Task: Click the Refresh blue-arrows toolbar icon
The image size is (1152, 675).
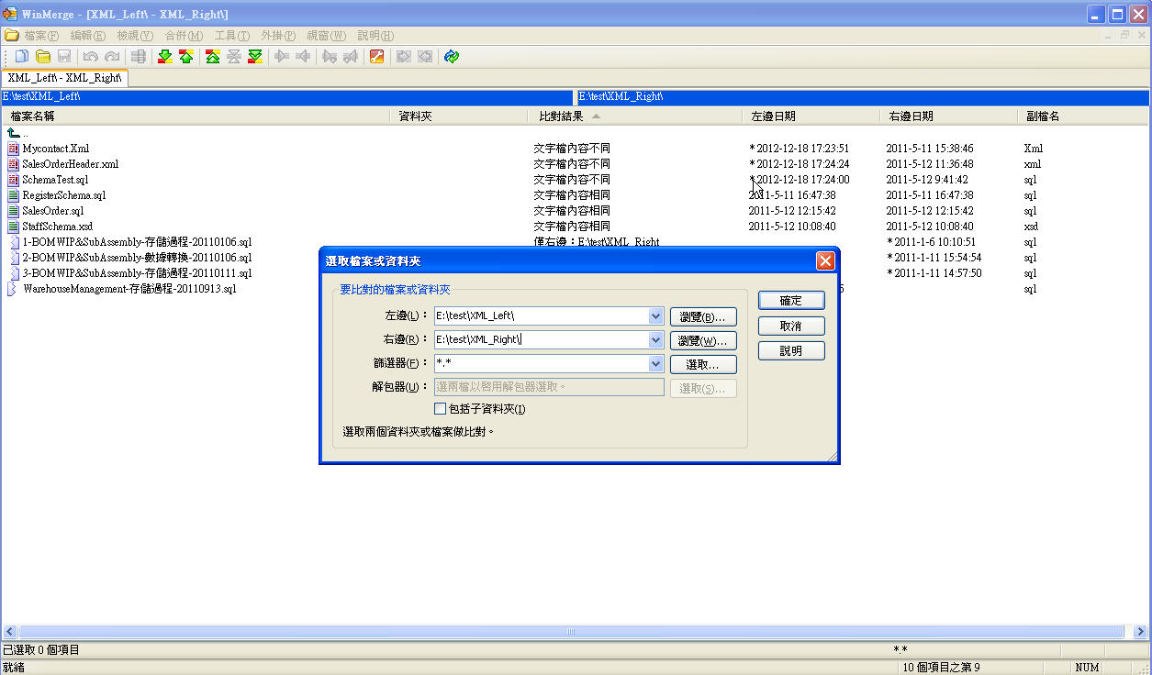Action: (451, 57)
